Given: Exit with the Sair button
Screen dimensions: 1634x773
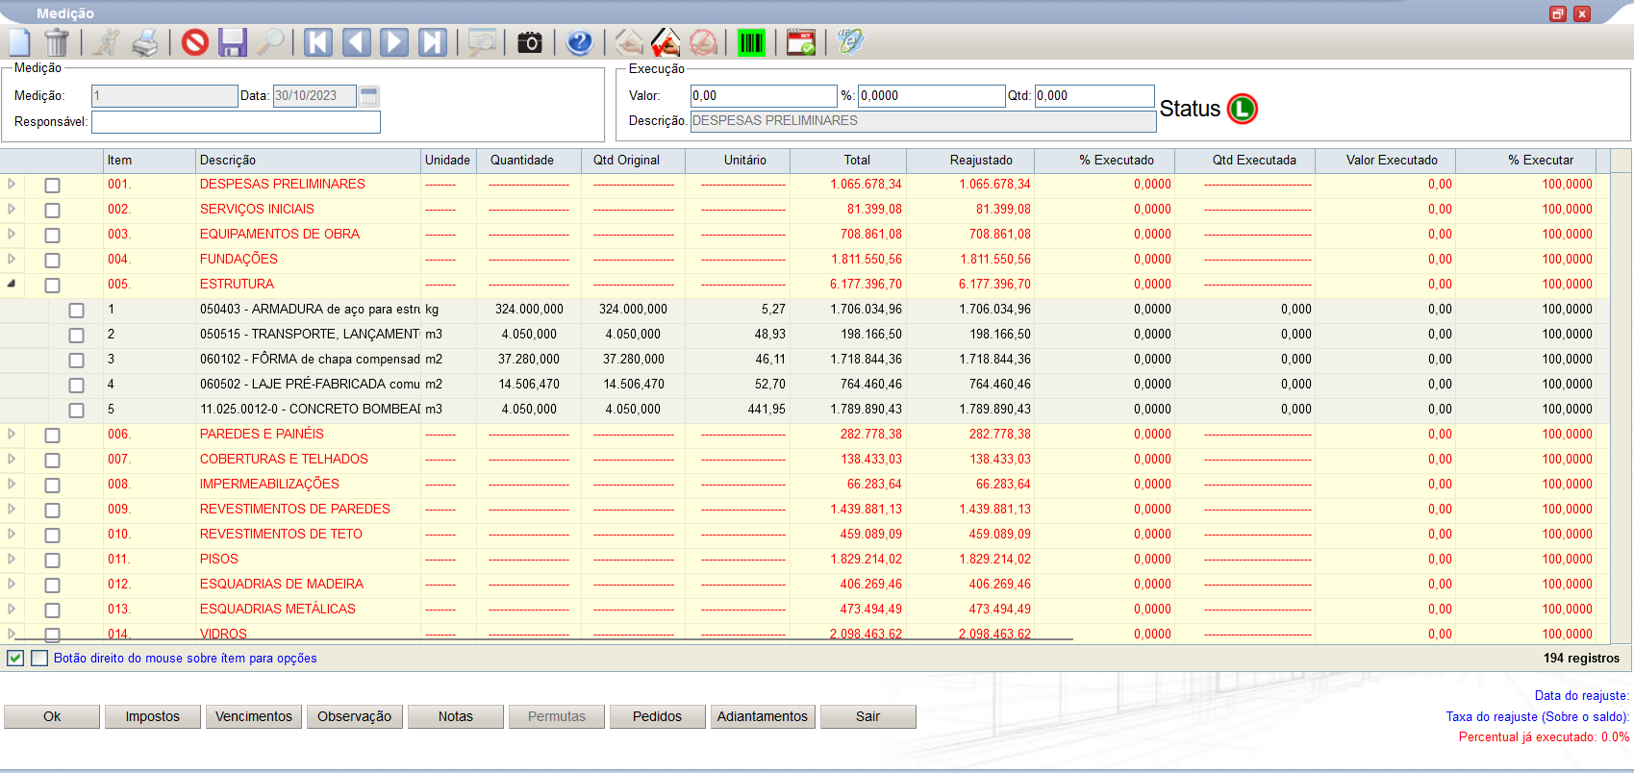Looking at the screenshot, I should [868, 716].
